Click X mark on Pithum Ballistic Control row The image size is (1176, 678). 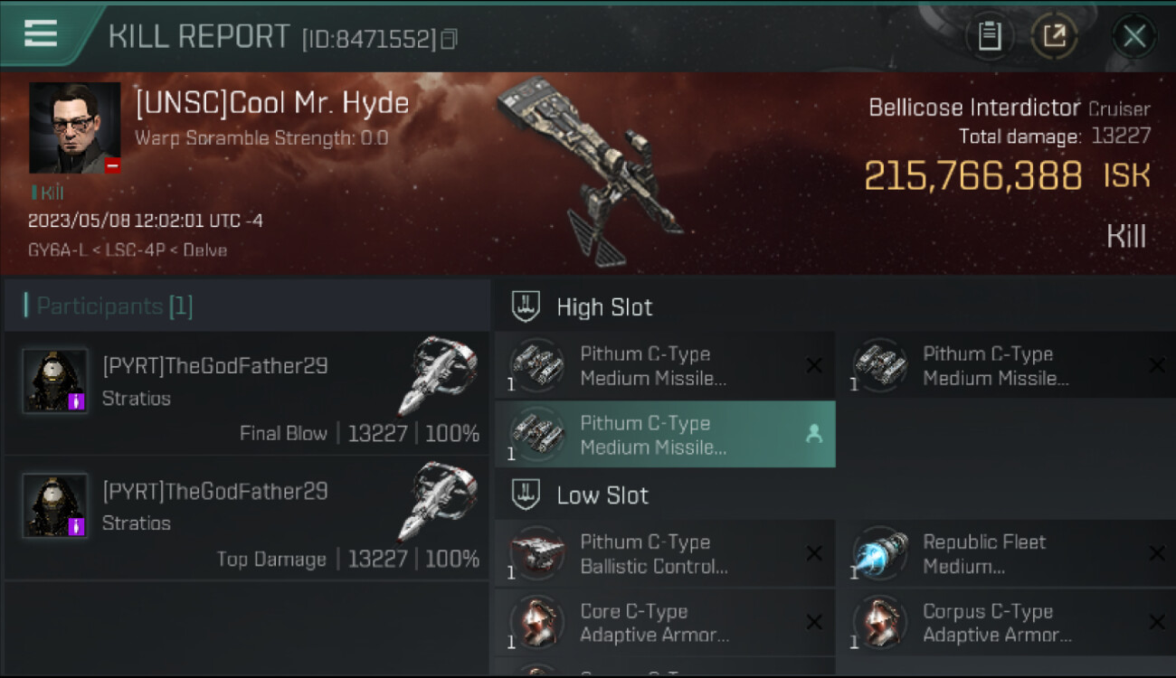point(813,553)
